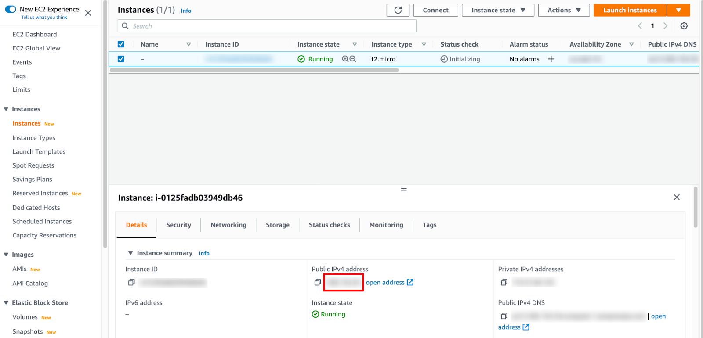
Task: Zoom in filter on Running state
Action: coord(345,59)
